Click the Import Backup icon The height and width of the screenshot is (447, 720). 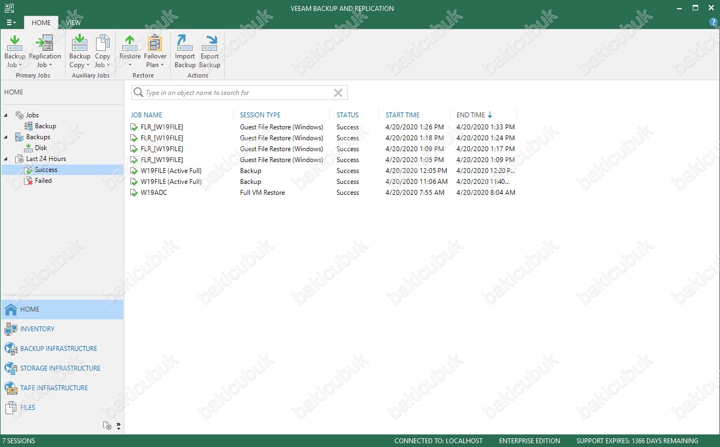click(x=185, y=43)
